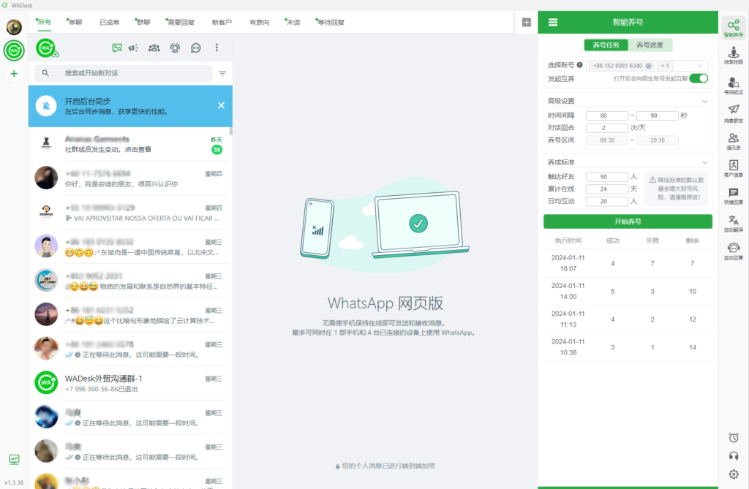749x489 pixels.
Task: Switch to the 新客户 chat tab
Action: [222, 22]
